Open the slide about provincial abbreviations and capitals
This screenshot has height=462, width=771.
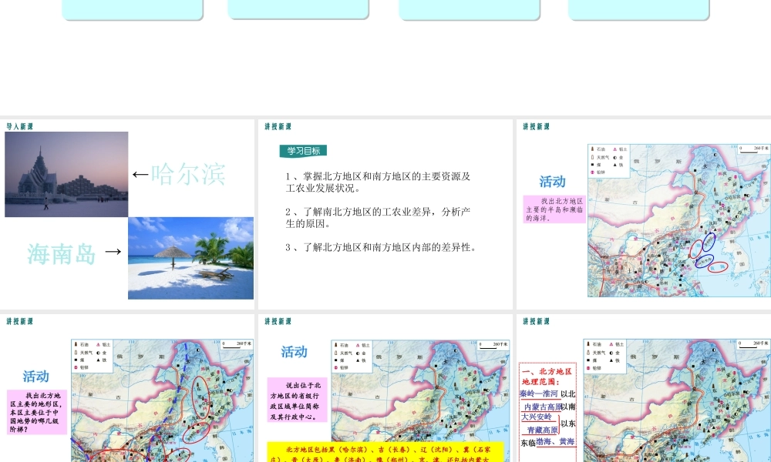385,388
